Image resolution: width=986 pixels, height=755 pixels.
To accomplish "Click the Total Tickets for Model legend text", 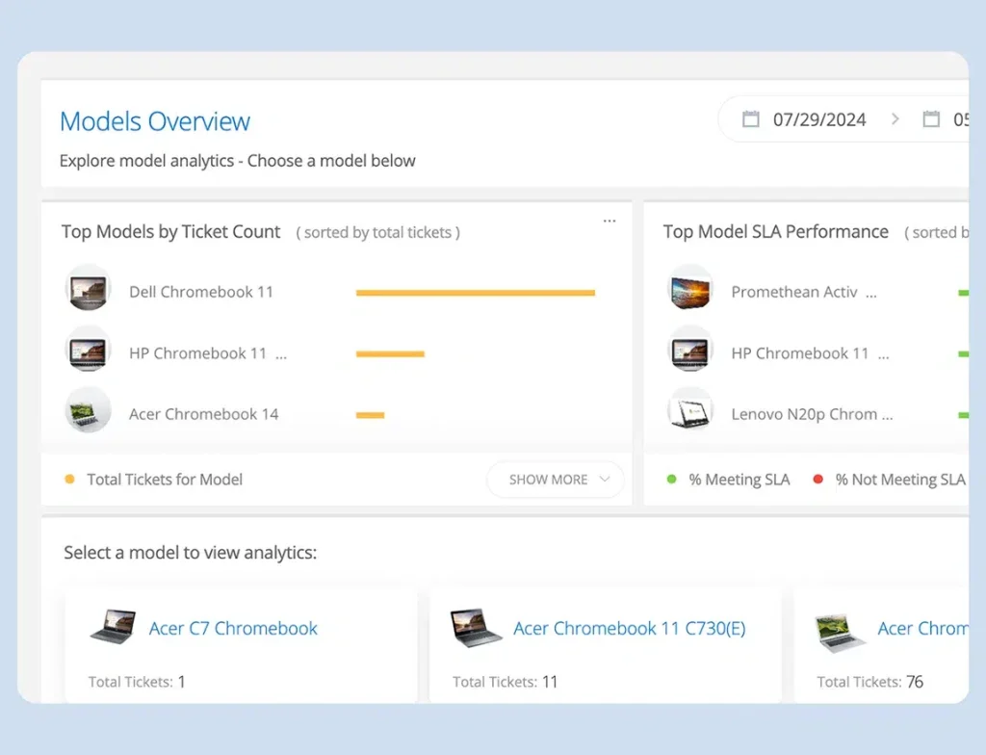I will [165, 480].
